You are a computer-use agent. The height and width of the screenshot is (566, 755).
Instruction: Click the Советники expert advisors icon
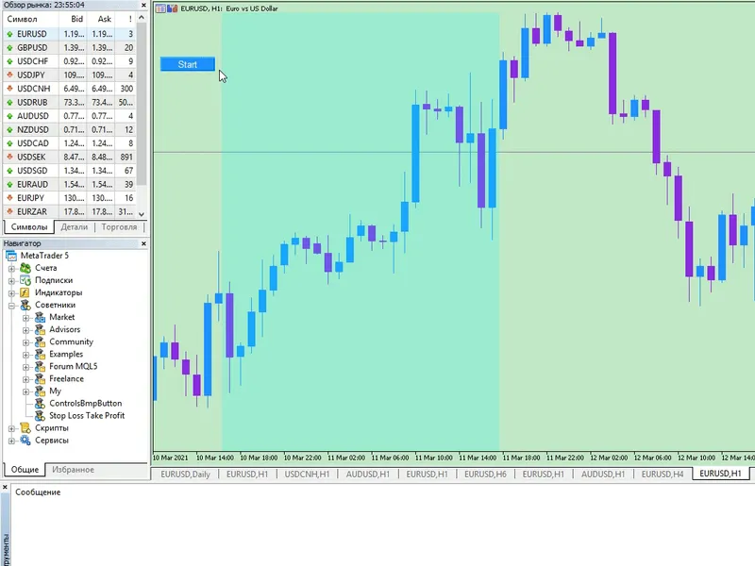25,305
